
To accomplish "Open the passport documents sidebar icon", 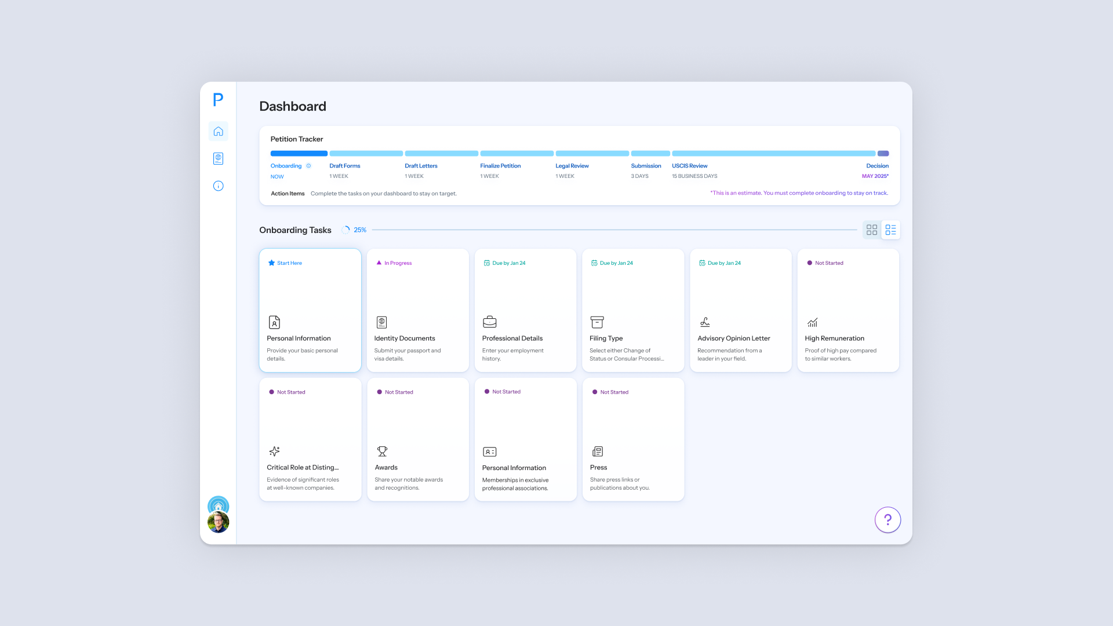I will coord(218,159).
